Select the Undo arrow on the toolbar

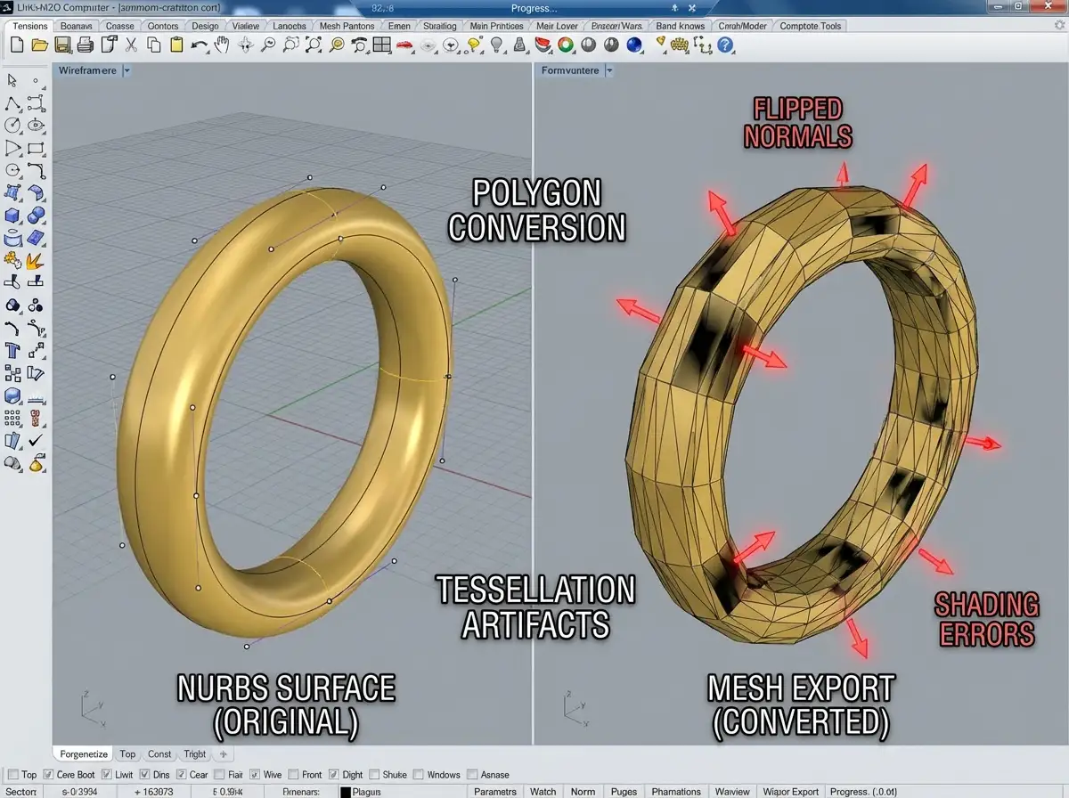pyautogui.click(x=198, y=45)
